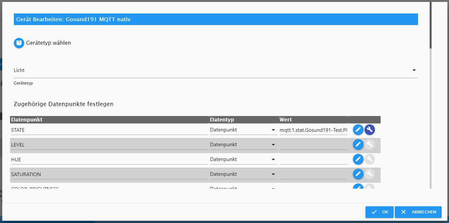Expand the Datentyp dropdown for HUE
The width and height of the screenshot is (449, 223).
243,160
